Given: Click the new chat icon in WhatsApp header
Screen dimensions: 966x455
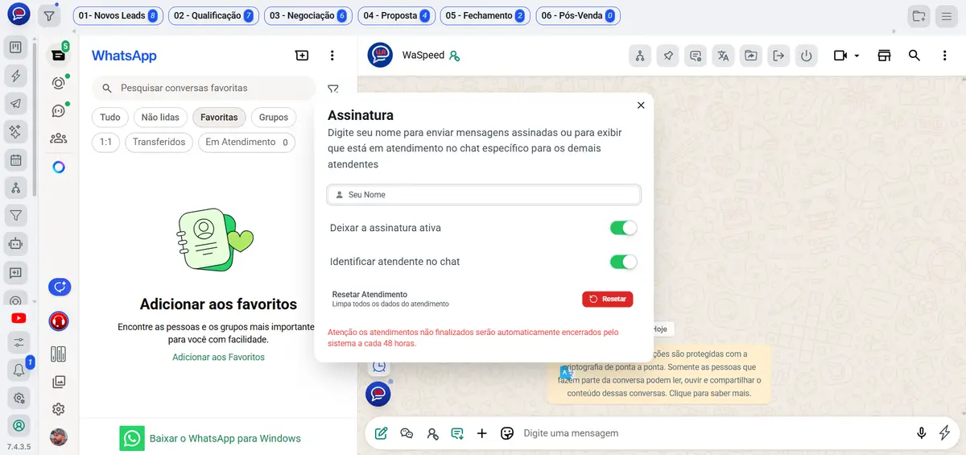Looking at the screenshot, I should click(x=302, y=56).
